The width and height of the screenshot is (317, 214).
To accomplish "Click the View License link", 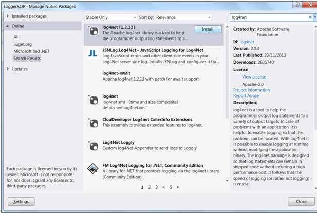I will (254, 77).
